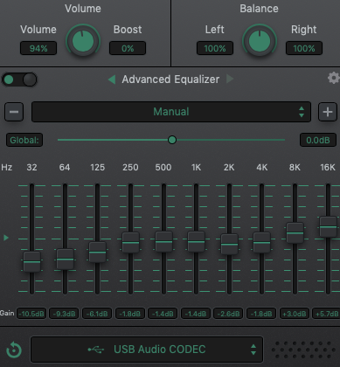Click the Global gain slider handle
Viewport: 340px width, 367px height.
(x=172, y=140)
